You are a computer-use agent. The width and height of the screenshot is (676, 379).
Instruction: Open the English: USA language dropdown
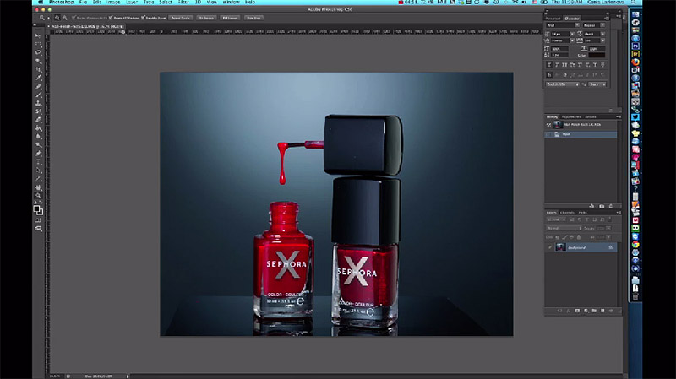pos(563,84)
